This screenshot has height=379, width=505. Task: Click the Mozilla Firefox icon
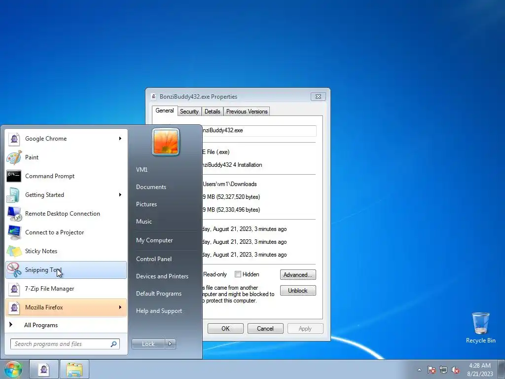pos(14,307)
